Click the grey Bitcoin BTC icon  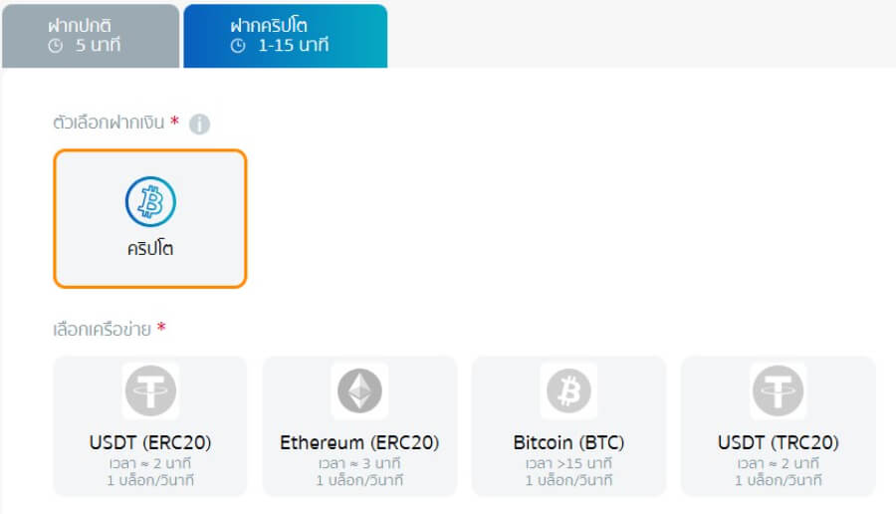tap(568, 390)
